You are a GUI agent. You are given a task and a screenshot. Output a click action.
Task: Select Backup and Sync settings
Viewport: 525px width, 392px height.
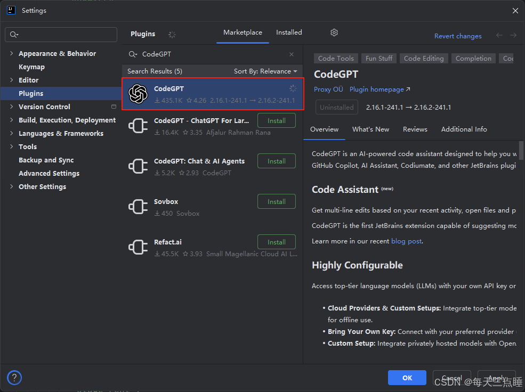click(x=46, y=160)
